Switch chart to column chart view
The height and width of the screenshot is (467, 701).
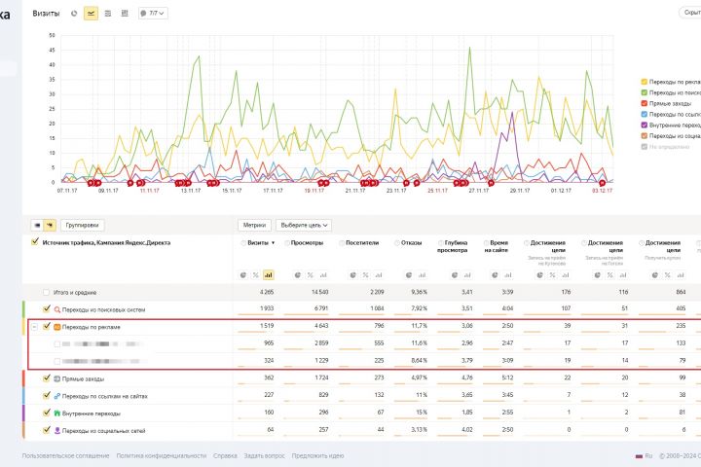125,14
